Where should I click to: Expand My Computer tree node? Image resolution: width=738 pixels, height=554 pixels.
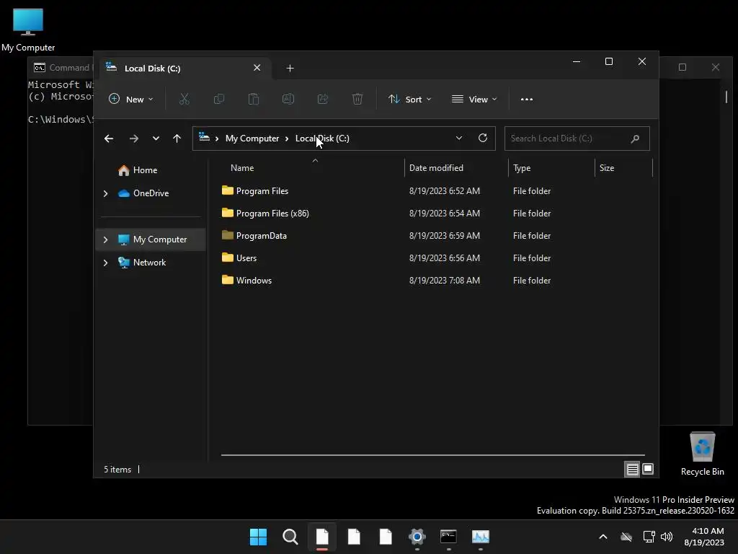coord(105,239)
